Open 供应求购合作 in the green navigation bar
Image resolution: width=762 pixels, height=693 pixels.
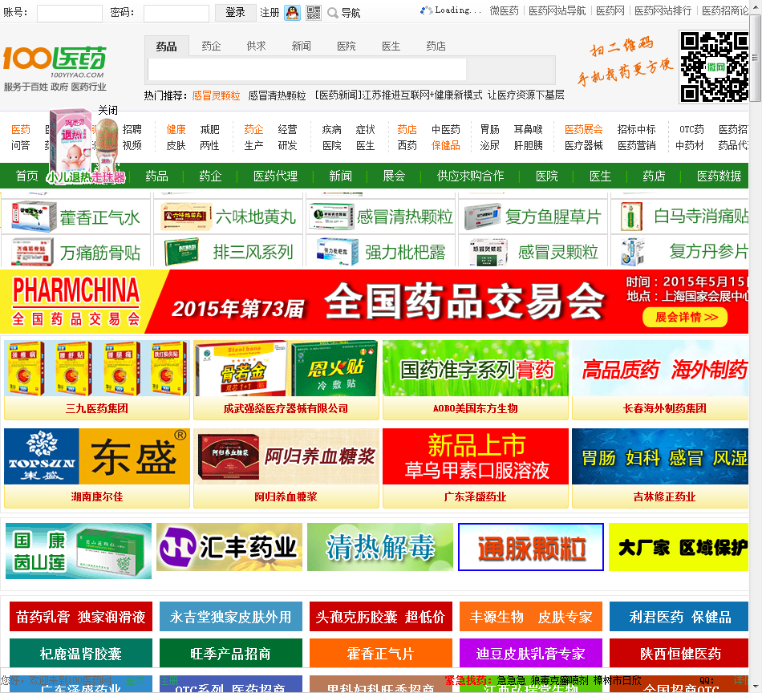(x=470, y=176)
